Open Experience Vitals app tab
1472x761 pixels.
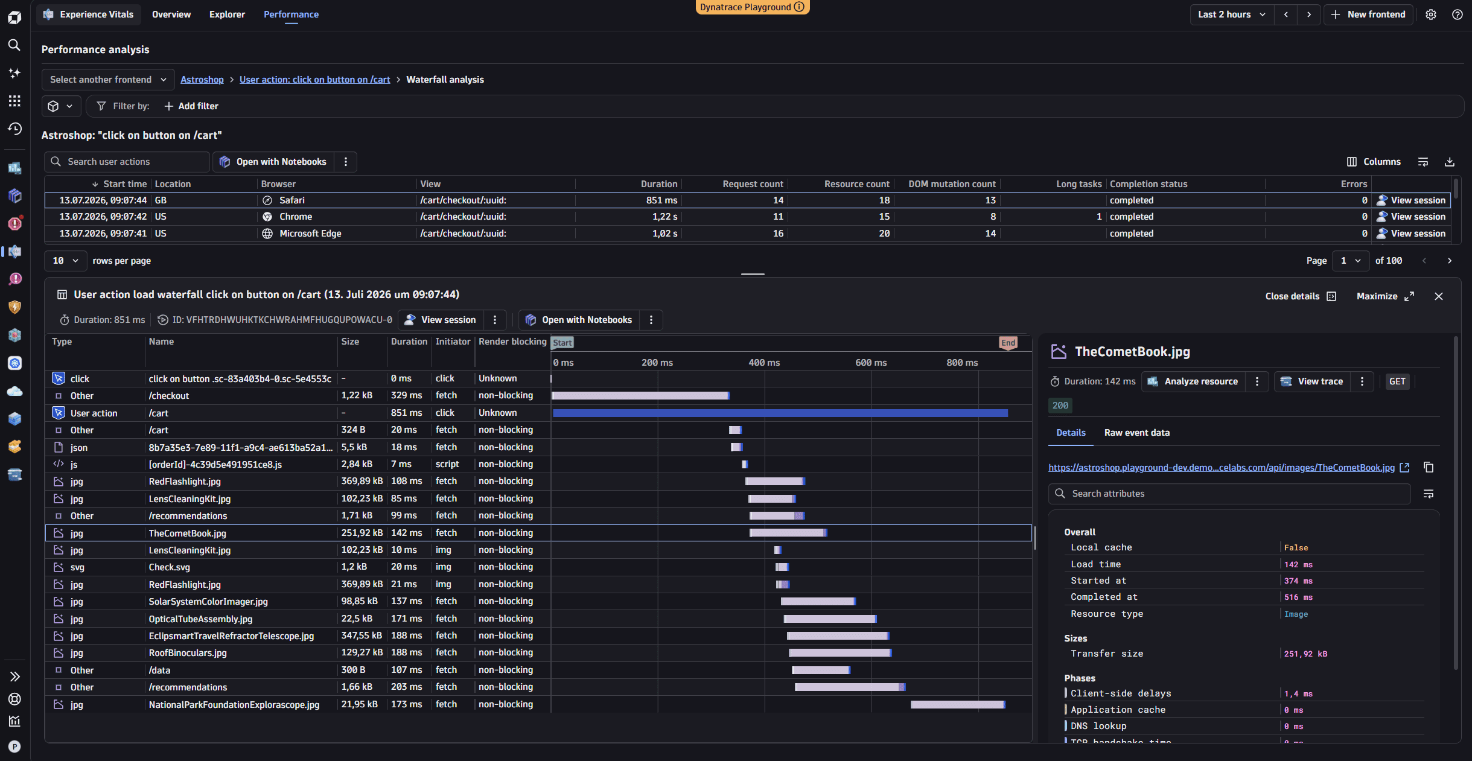(x=89, y=14)
